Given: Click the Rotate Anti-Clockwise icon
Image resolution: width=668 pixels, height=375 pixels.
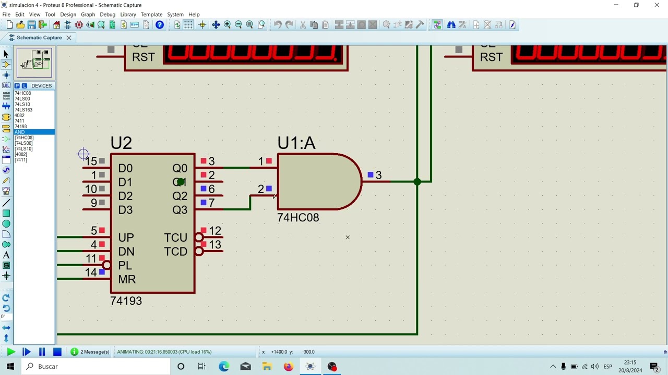Looking at the screenshot, I should pos(6,308).
